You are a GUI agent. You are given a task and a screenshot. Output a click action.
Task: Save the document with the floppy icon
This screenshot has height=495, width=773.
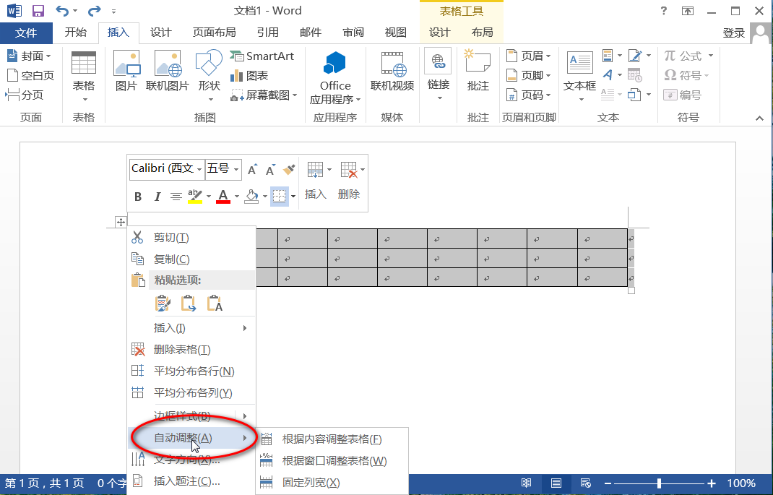(x=38, y=10)
